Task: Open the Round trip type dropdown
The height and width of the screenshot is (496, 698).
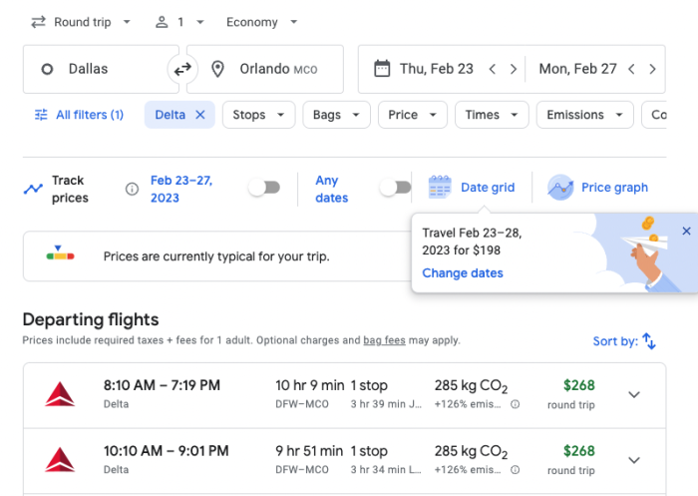Action: [x=82, y=22]
